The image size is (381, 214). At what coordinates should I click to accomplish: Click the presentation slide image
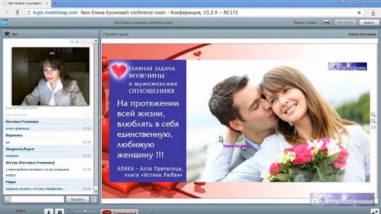239,121
